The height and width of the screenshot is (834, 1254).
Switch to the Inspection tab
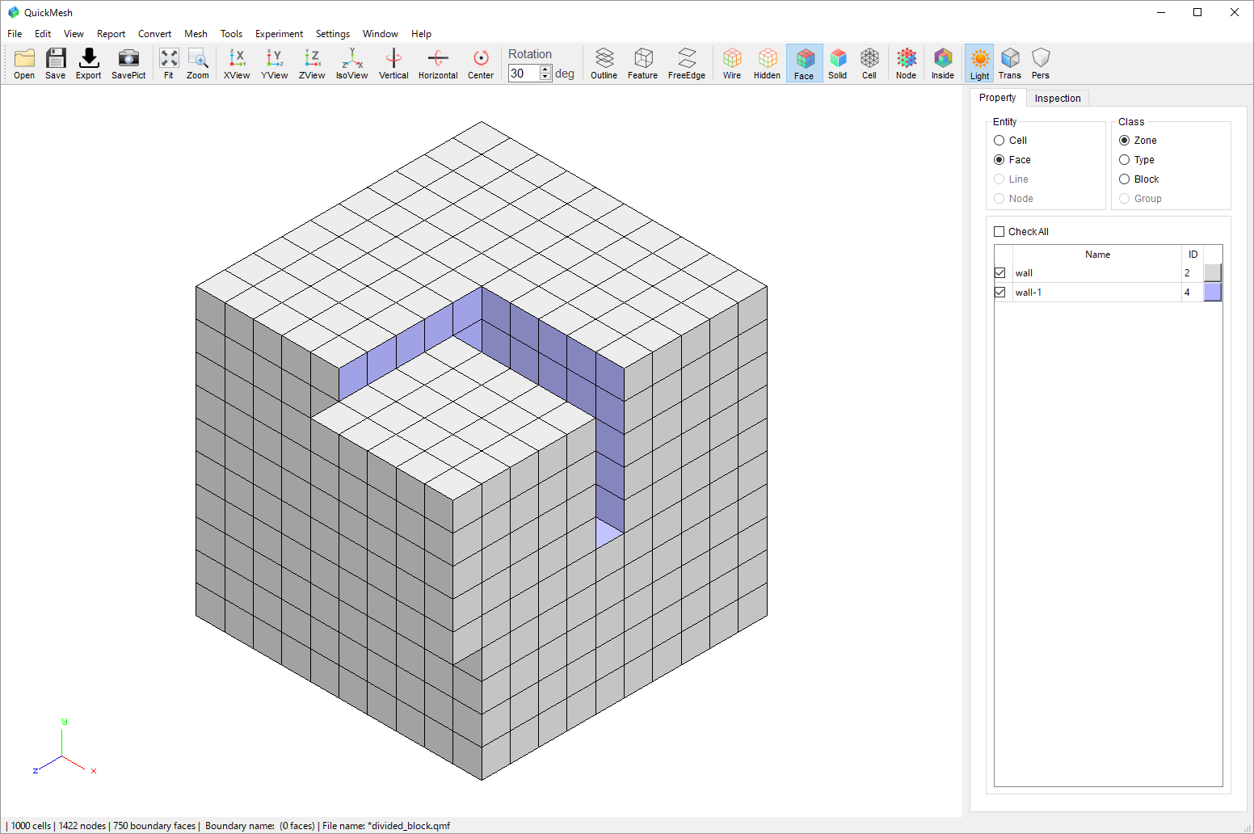click(1058, 99)
